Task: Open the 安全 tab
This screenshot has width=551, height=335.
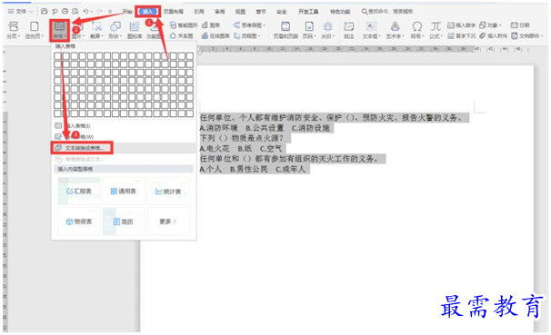Action: tap(282, 12)
